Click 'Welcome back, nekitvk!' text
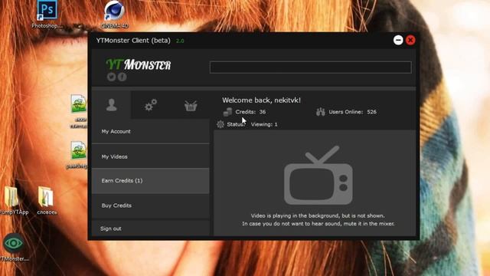The width and height of the screenshot is (490, 276). pos(261,100)
